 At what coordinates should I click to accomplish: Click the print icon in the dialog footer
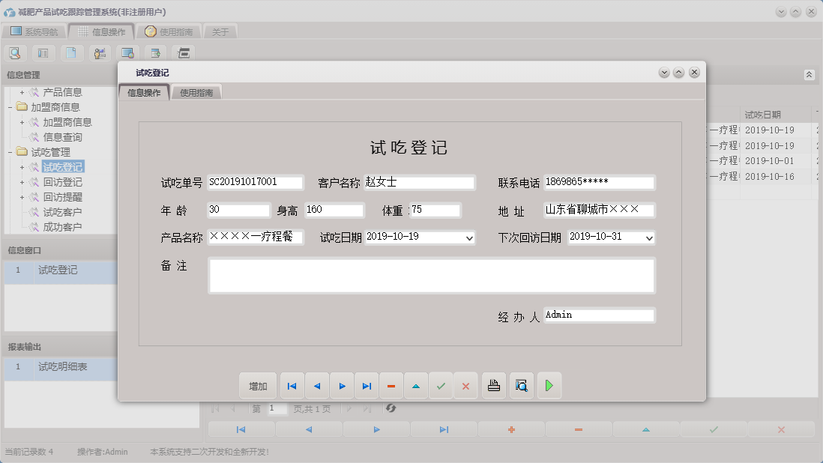493,385
